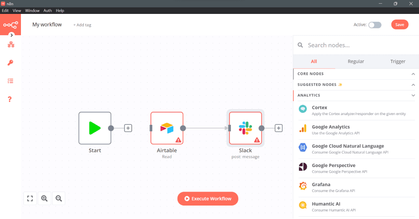The width and height of the screenshot is (419, 219).
Task: Select the Start node on the canvas
Action: coord(95,128)
